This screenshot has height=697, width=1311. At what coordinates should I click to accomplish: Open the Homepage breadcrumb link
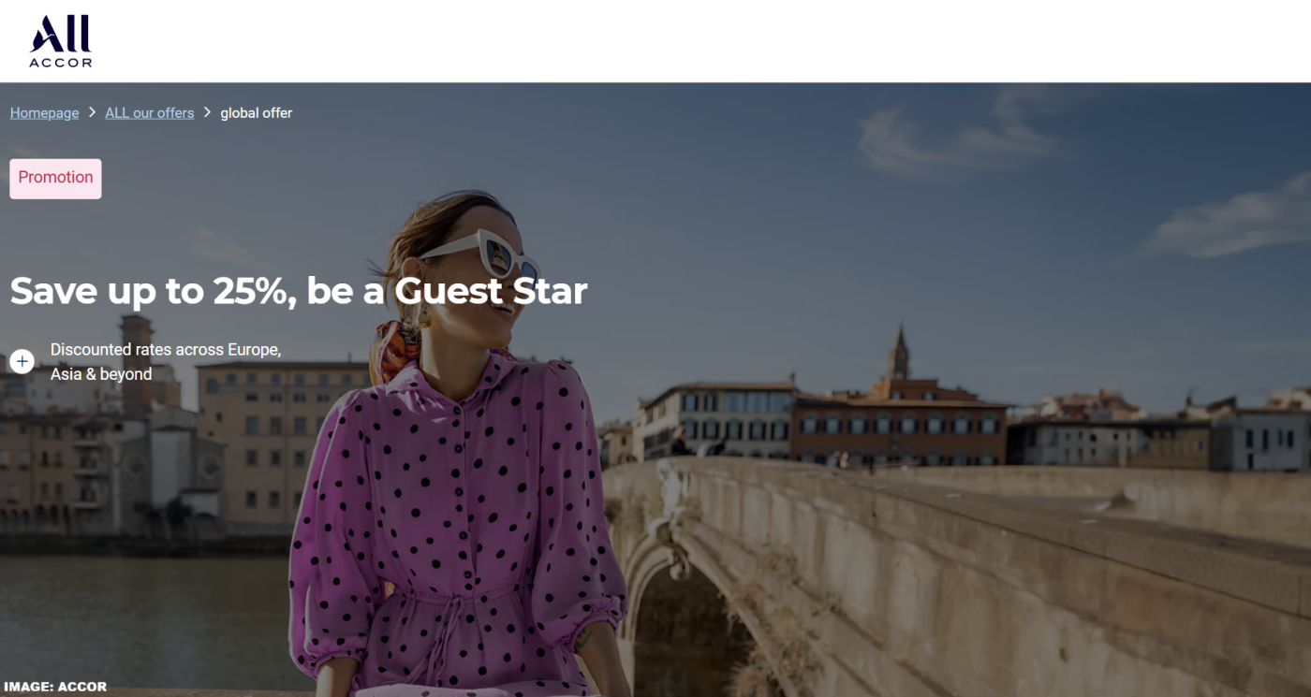pyautogui.click(x=44, y=113)
